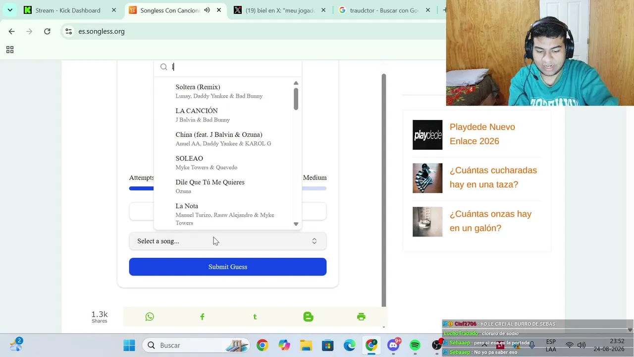The width and height of the screenshot is (634, 357).
Task: Share the page on WhatsApp
Action: 150,317
